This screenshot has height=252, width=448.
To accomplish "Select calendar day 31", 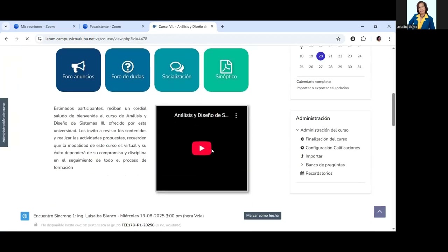I will point(359,67).
